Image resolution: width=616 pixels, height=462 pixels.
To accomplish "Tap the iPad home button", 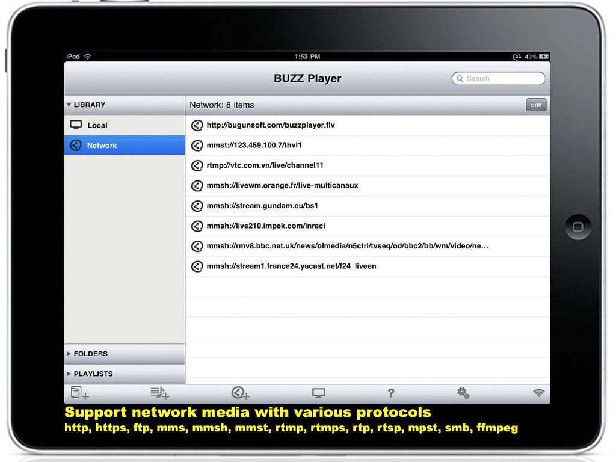I will coord(578,227).
